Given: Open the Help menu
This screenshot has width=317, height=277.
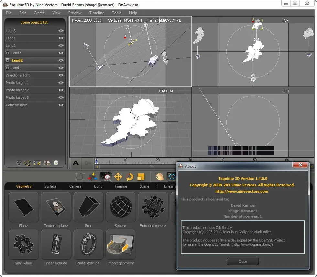Looking at the screenshot, I should (x=133, y=13).
